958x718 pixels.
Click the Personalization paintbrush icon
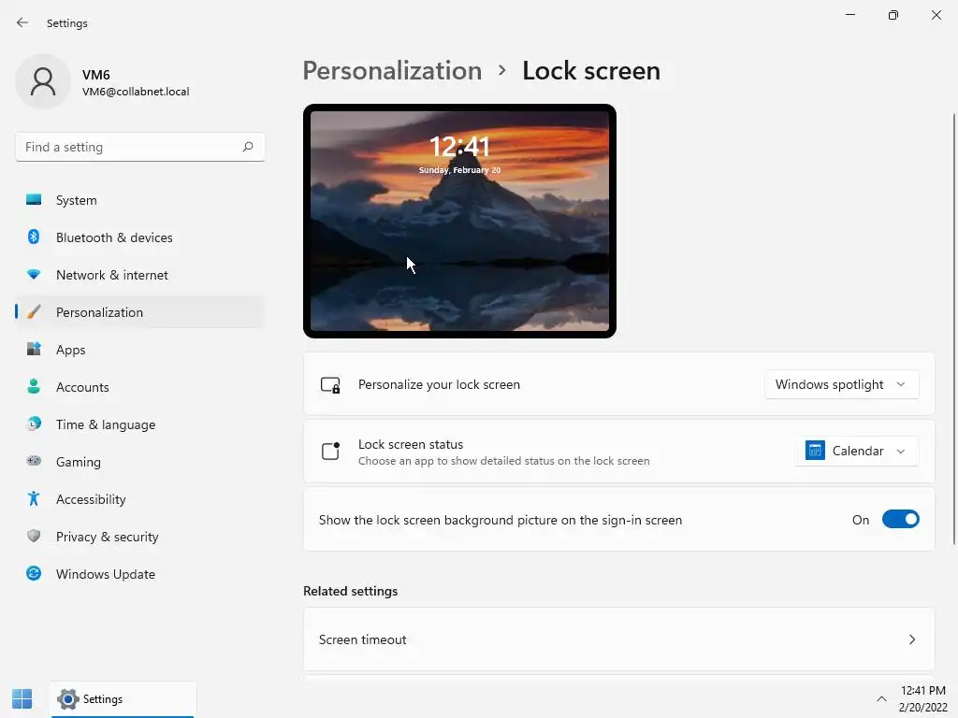point(34,312)
